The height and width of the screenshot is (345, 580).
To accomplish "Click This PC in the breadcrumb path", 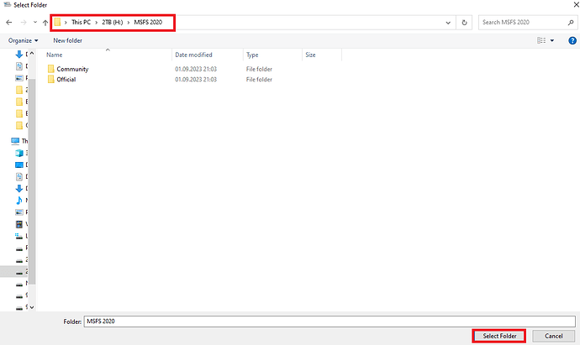I will click(81, 22).
